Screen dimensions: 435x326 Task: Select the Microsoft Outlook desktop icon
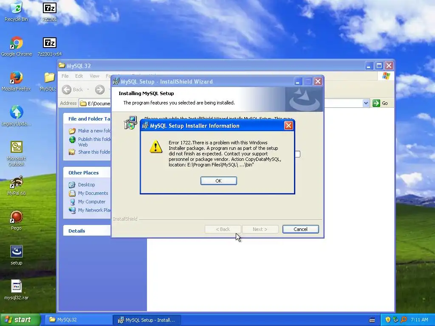click(x=17, y=154)
